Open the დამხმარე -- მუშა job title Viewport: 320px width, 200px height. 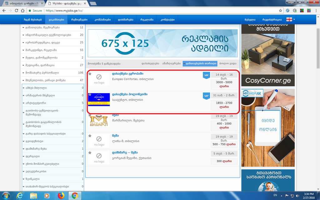[x=125, y=152]
